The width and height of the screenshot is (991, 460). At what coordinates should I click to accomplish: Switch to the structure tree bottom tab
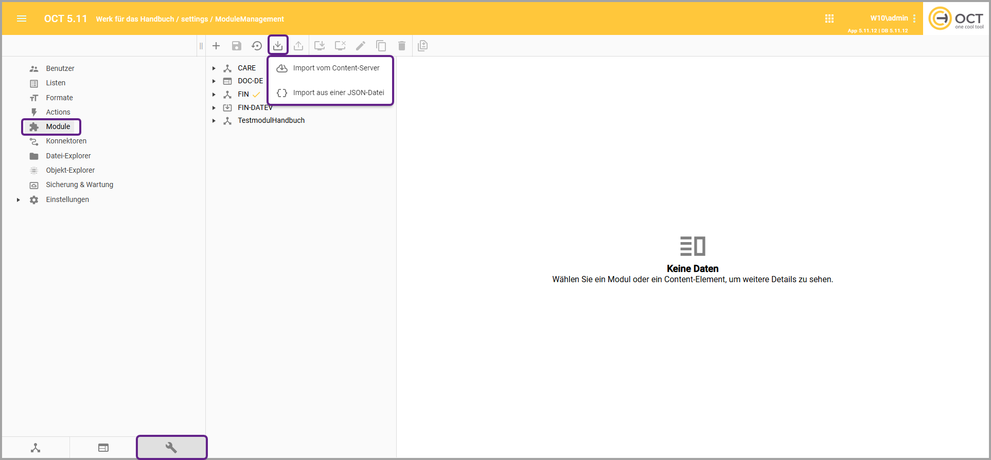pyautogui.click(x=36, y=448)
